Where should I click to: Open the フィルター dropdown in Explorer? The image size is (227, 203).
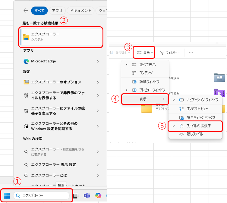[170, 53]
